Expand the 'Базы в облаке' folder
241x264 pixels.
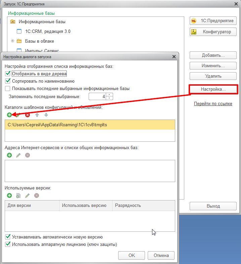point(13,41)
